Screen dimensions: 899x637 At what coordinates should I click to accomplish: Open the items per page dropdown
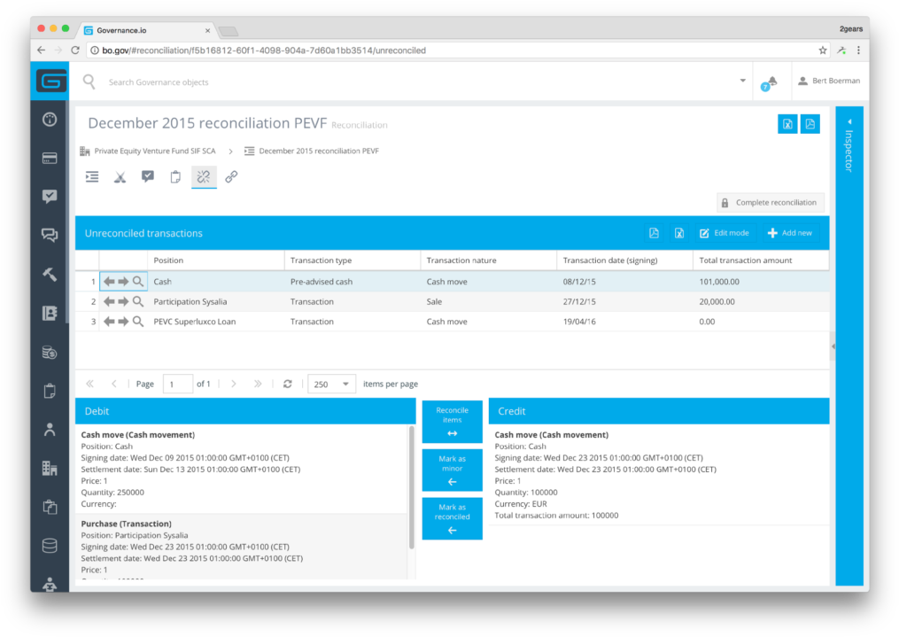click(332, 385)
